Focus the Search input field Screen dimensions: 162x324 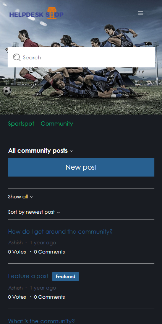click(x=81, y=57)
